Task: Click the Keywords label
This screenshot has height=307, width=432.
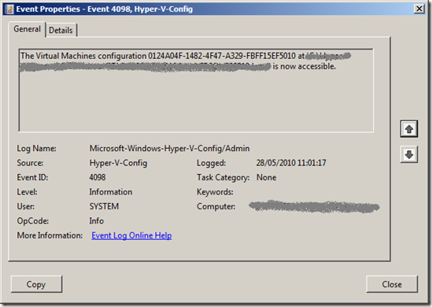Action: tap(215, 192)
